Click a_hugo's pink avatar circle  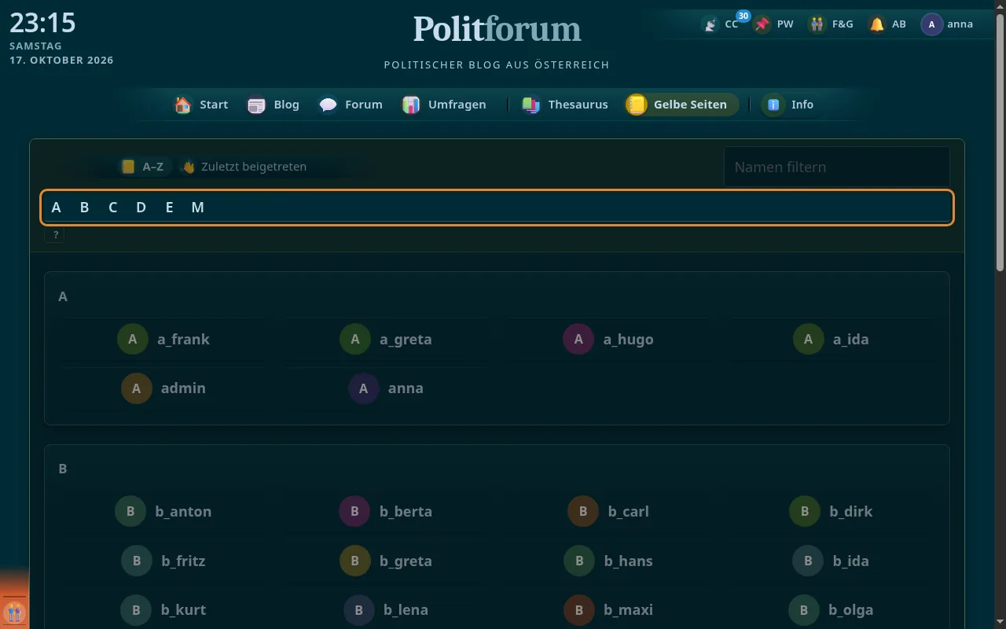(578, 339)
